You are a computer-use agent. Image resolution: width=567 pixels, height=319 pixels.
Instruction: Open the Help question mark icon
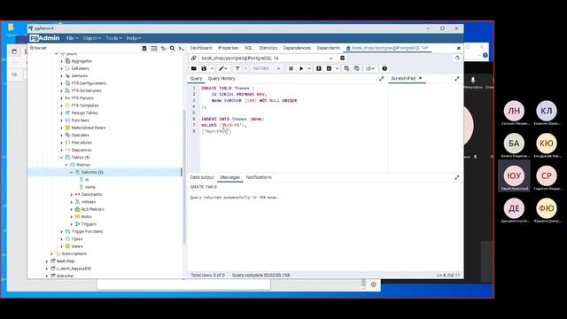[384, 68]
